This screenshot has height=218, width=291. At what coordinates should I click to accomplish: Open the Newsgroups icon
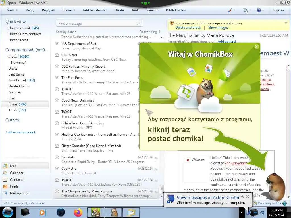click(x=5, y=193)
